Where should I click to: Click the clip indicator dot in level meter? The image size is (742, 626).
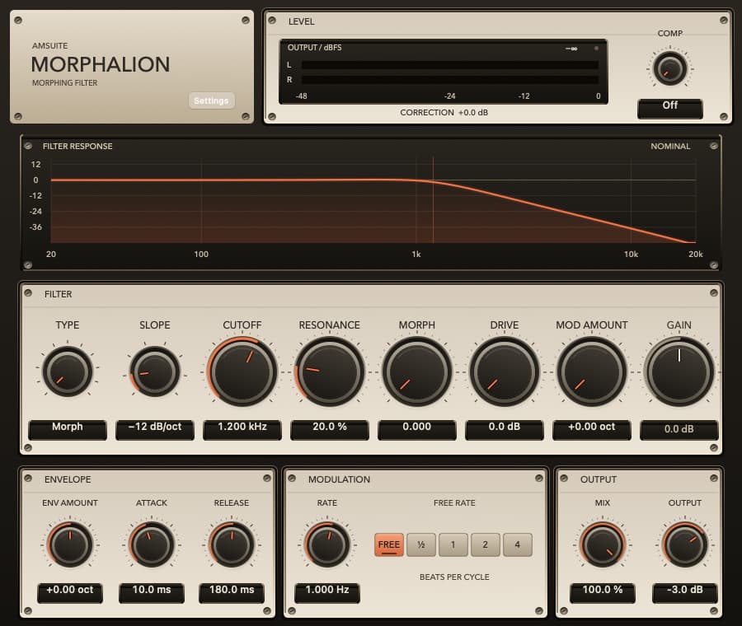coord(596,49)
